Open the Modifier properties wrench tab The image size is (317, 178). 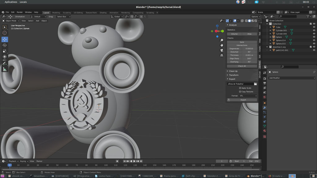pos(264,108)
